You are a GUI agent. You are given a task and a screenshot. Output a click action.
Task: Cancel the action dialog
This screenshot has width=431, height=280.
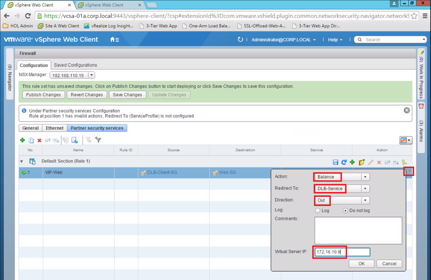coord(389,263)
